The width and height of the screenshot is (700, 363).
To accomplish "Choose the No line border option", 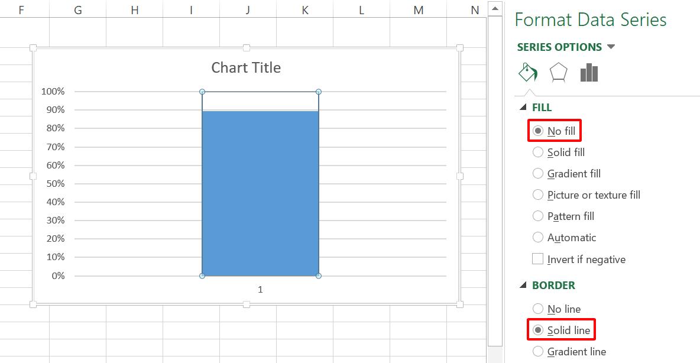I will point(538,309).
